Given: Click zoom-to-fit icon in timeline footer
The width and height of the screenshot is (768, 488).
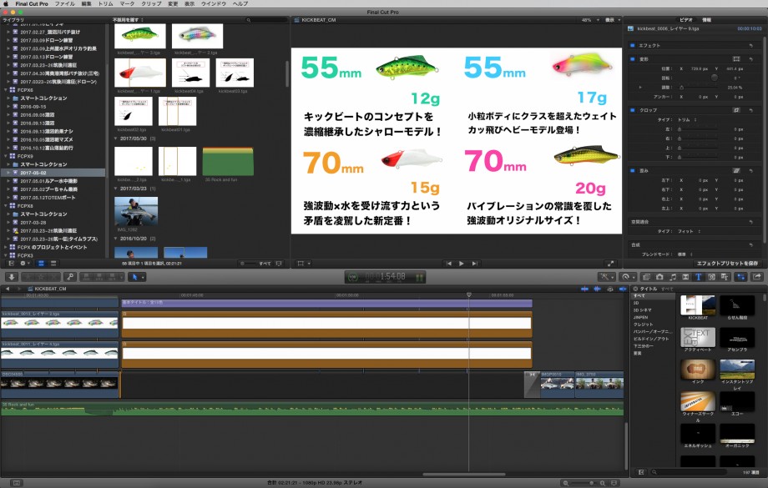Looking at the screenshot, I should click(614, 483).
